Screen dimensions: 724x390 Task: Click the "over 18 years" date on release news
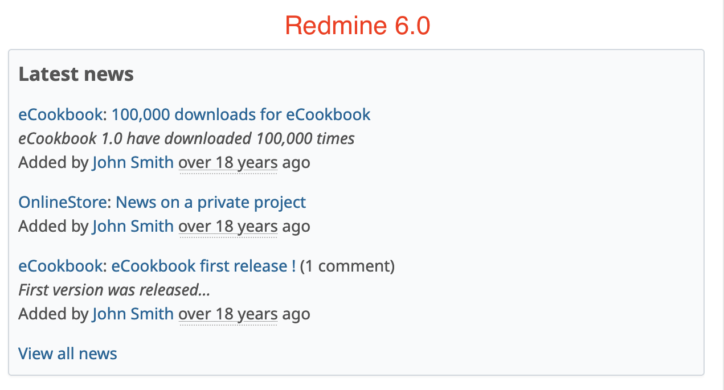coord(228,314)
